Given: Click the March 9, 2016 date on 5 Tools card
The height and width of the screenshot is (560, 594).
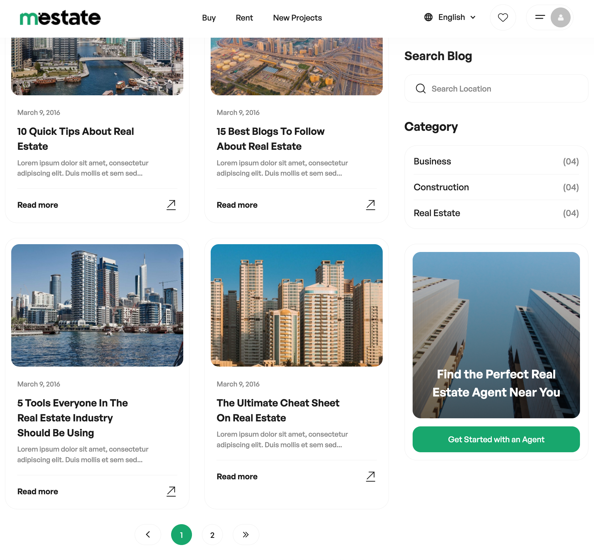Looking at the screenshot, I should 39,384.
